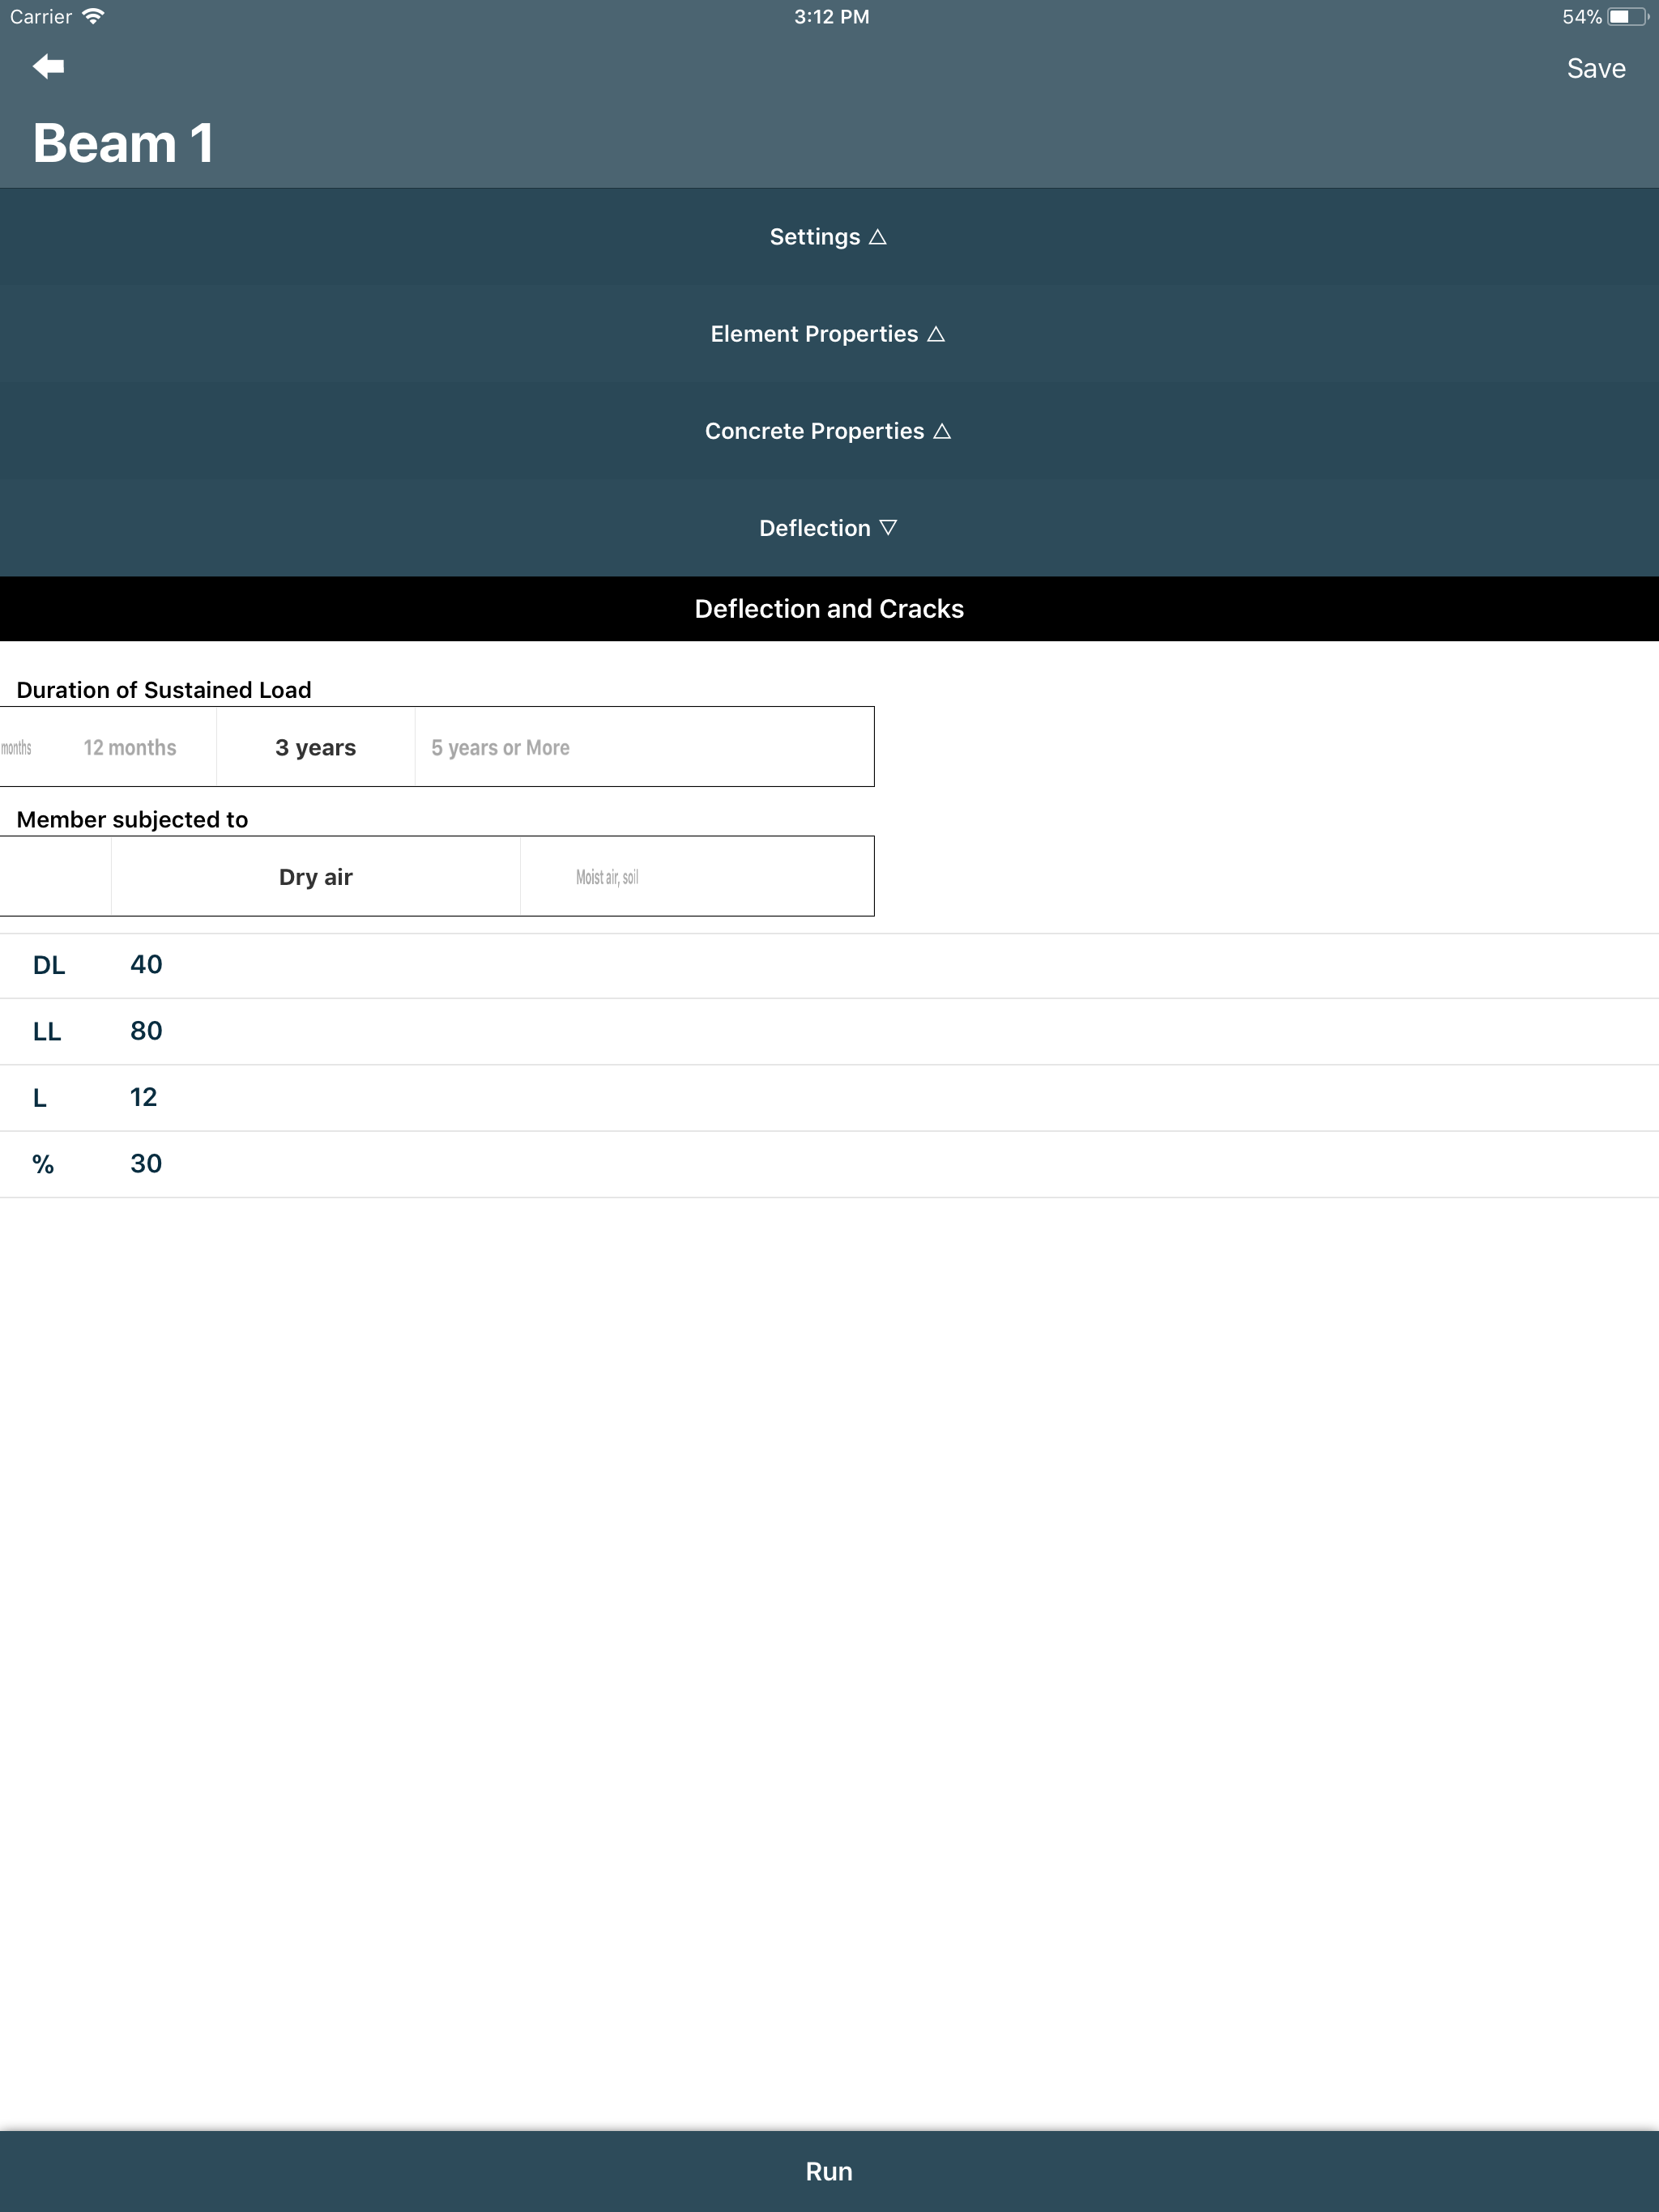Choose Moist air, soil exposure
The image size is (1659, 2212).
607,877
